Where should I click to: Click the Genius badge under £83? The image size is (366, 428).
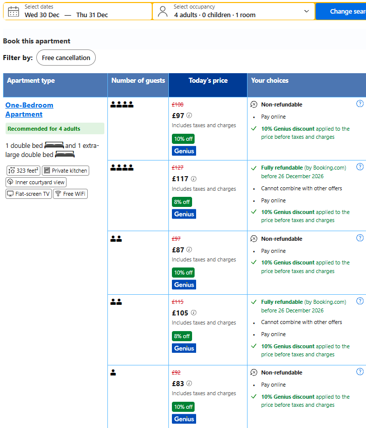click(x=184, y=419)
